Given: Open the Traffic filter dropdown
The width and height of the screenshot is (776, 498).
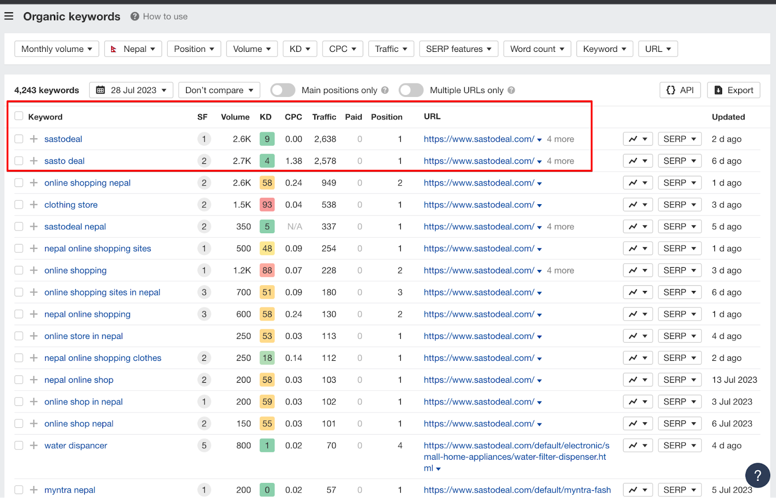Looking at the screenshot, I should click(391, 49).
